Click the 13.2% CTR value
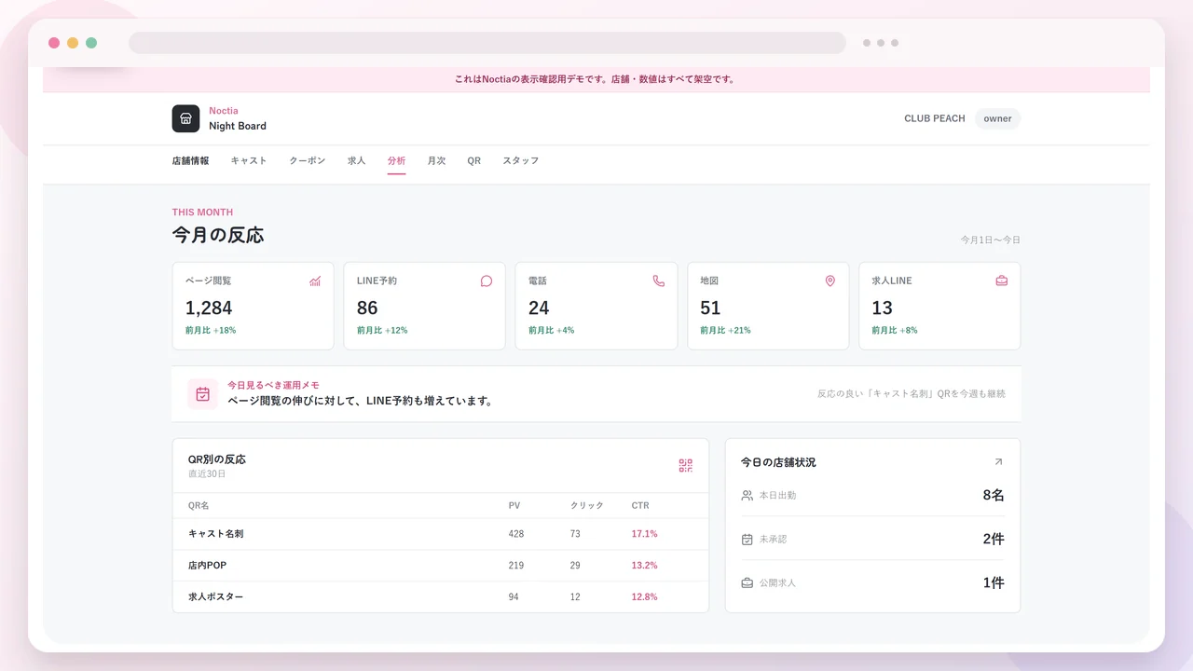Viewport: 1193px width, 671px height. click(644, 566)
